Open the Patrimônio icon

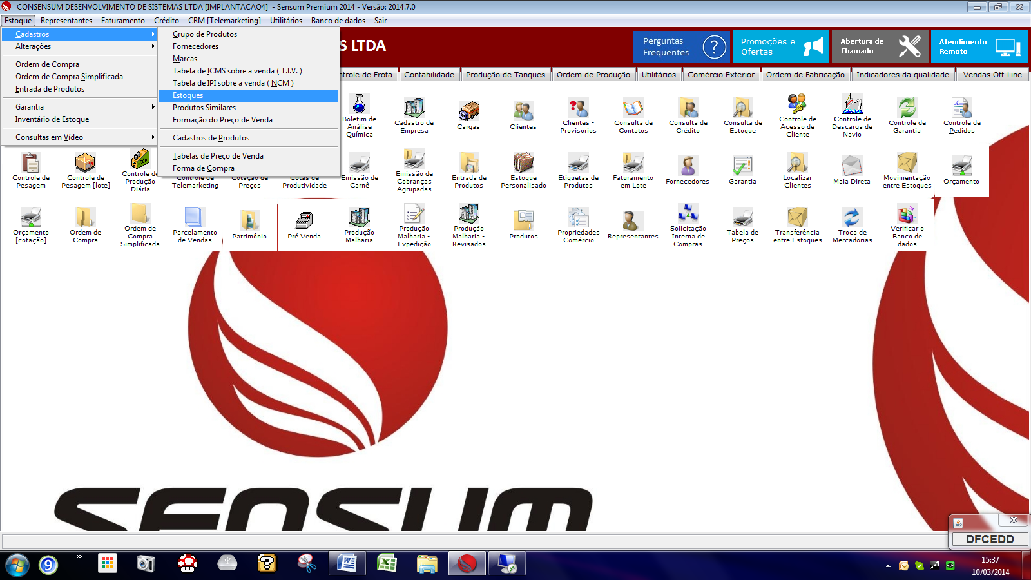(249, 225)
